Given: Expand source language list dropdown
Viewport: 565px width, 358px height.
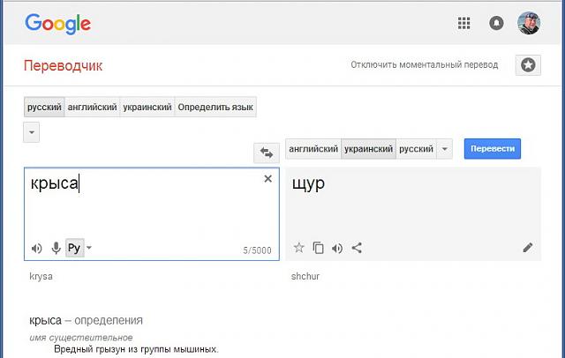Looking at the screenshot, I should click(32, 132).
